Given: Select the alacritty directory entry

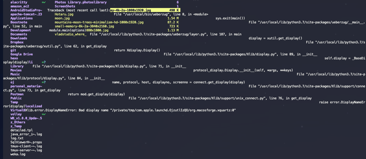Looking at the screenshot, I should point(19,2).
